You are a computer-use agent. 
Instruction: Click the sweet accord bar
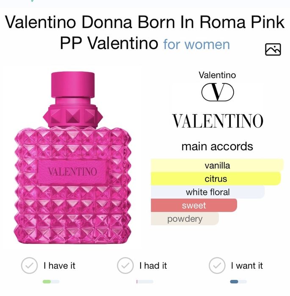point(193,205)
